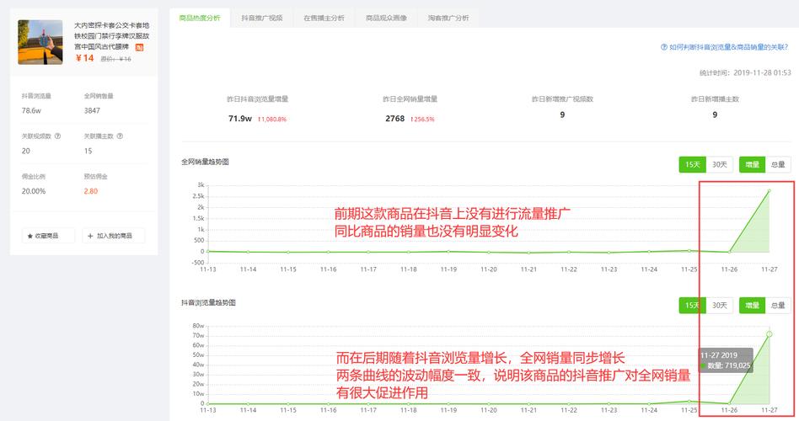Click the 2.80 预估佣金 value
Viewport: 799px width, 421px height.
pos(91,191)
